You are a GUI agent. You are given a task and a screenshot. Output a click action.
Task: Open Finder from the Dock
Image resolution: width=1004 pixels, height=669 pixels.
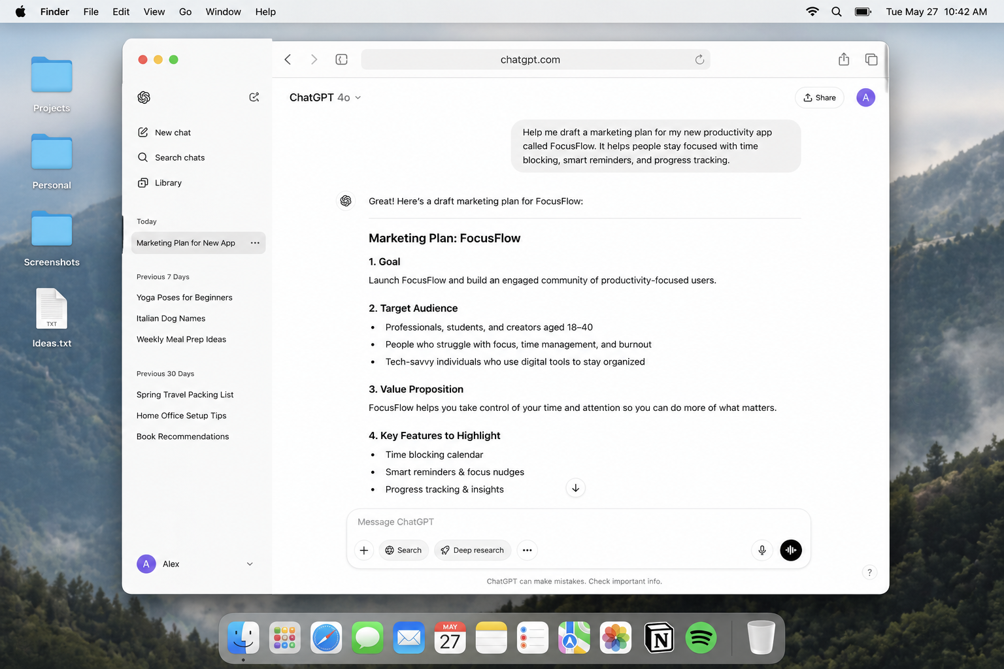[243, 638]
